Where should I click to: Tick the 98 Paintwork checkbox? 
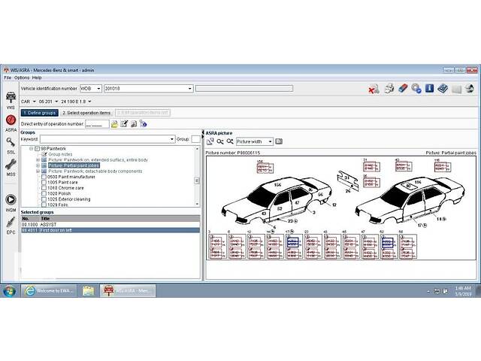click(x=37, y=149)
